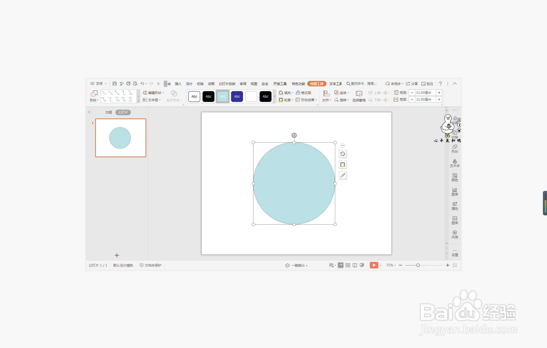Toggle normal view in status bar
The width and height of the screenshot is (547, 348).
(x=340, y=265)
